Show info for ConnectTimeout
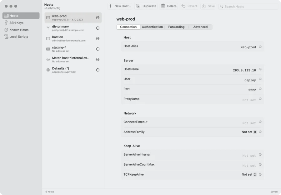The width and height of the screenshot is (281, 195). [260, 122]
